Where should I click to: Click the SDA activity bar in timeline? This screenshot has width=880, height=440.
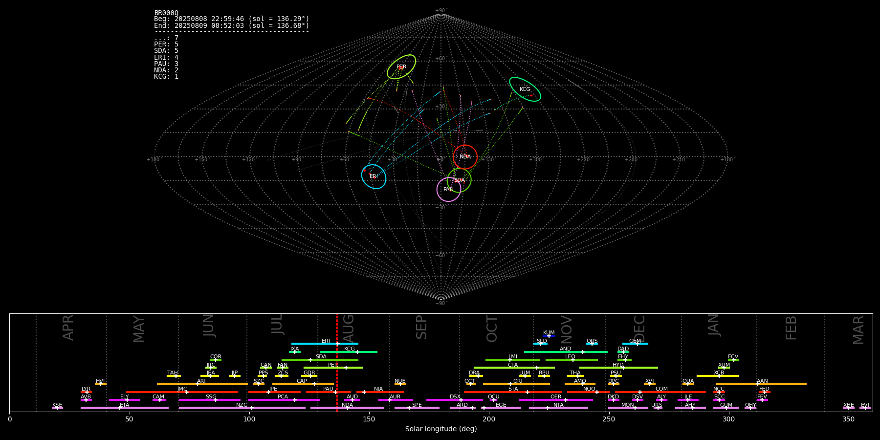tap(320, 360)
